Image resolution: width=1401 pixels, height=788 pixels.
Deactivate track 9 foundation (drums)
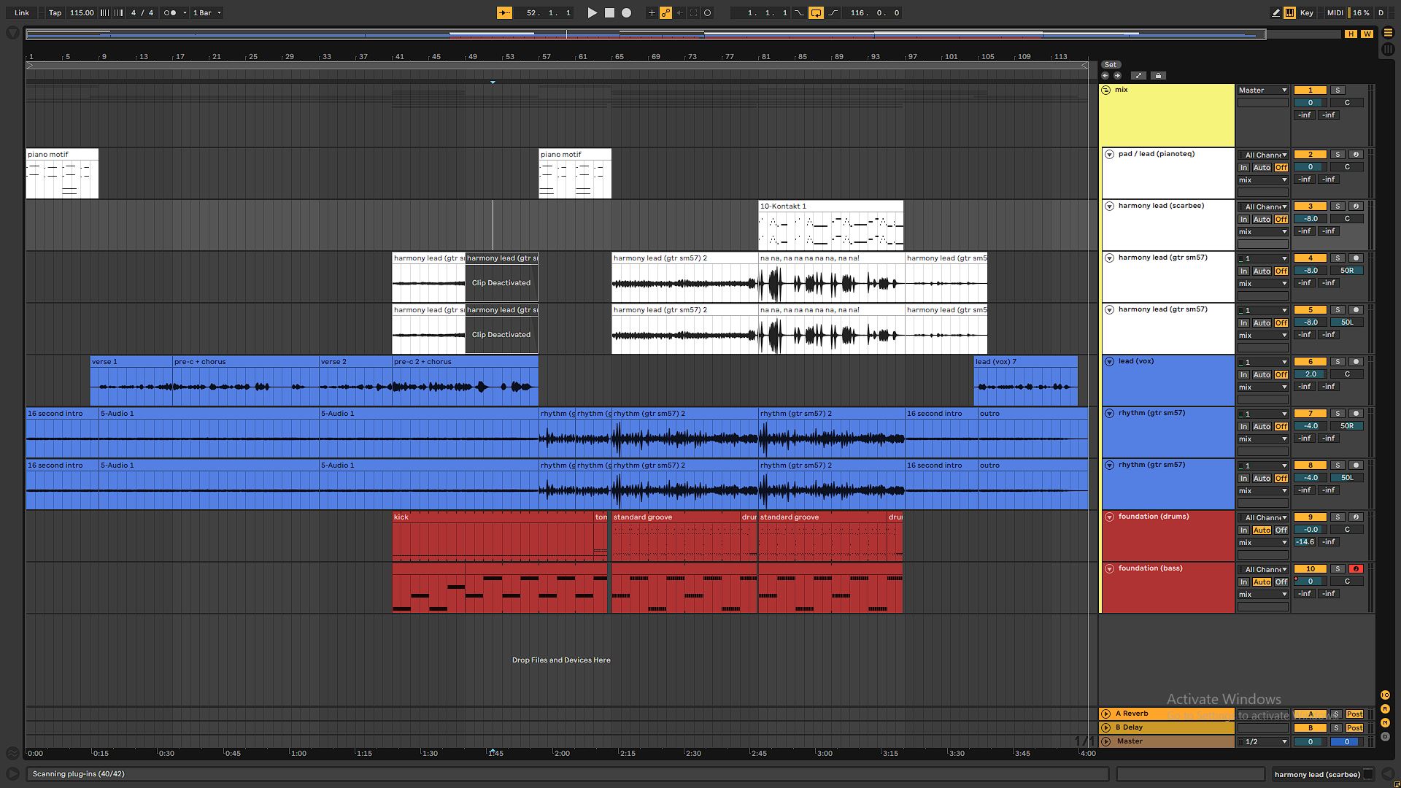(x=1310, y=517)
